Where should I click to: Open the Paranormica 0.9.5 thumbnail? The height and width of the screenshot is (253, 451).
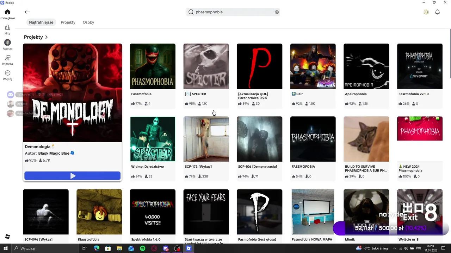coord(259,66)
